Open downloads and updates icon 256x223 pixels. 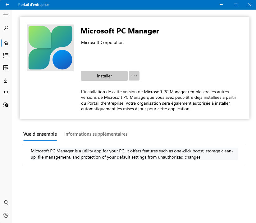pyautogui.click(x=6, y=80)
